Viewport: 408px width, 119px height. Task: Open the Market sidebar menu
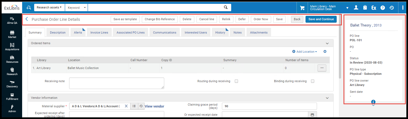tap(12, 34)
